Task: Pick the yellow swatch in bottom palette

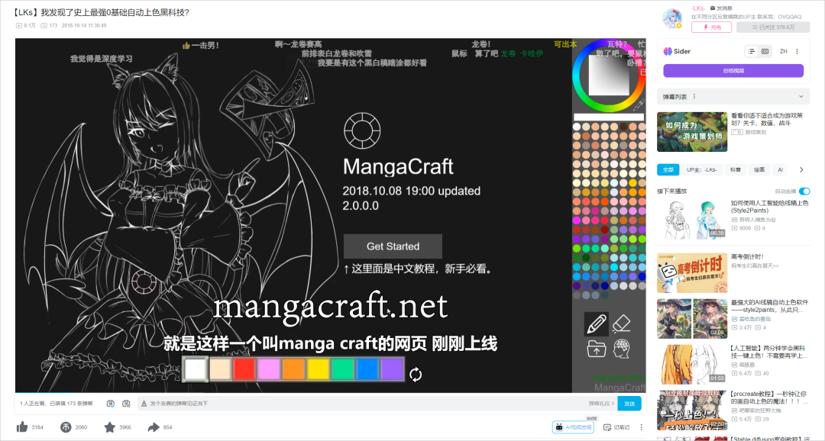Action: (x=319, y=369)
